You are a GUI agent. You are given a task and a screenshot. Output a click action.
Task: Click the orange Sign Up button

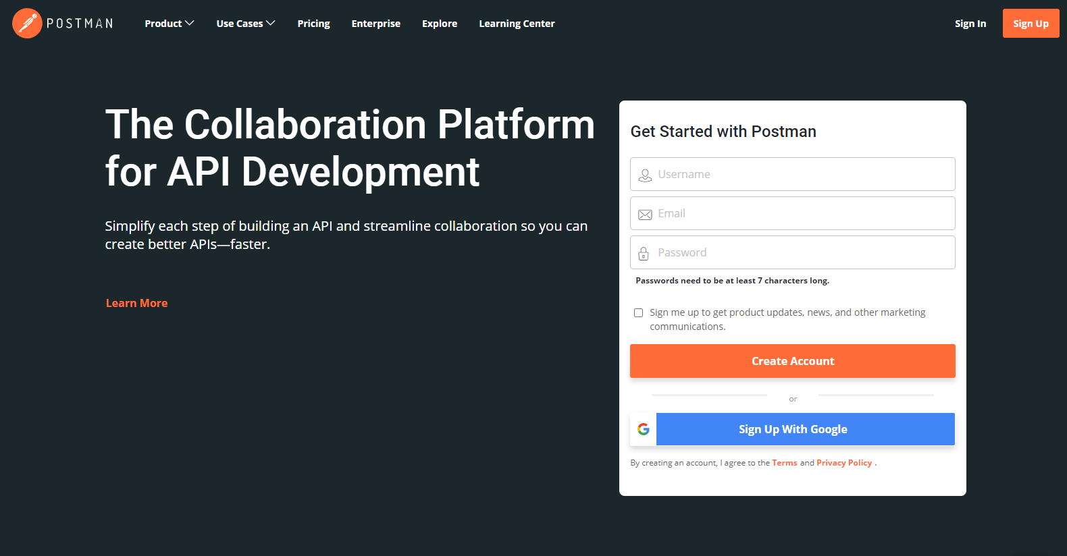pyautogui.click(x=1031, y=24)
